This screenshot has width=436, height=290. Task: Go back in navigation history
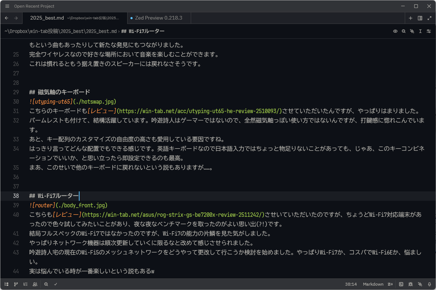point(7,18)
